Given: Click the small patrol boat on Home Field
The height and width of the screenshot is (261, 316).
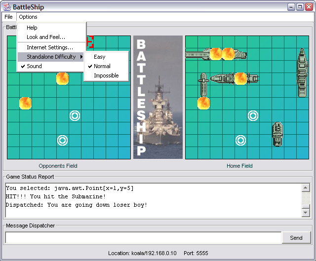Looking at the screenshot, I should click(277, 134).
